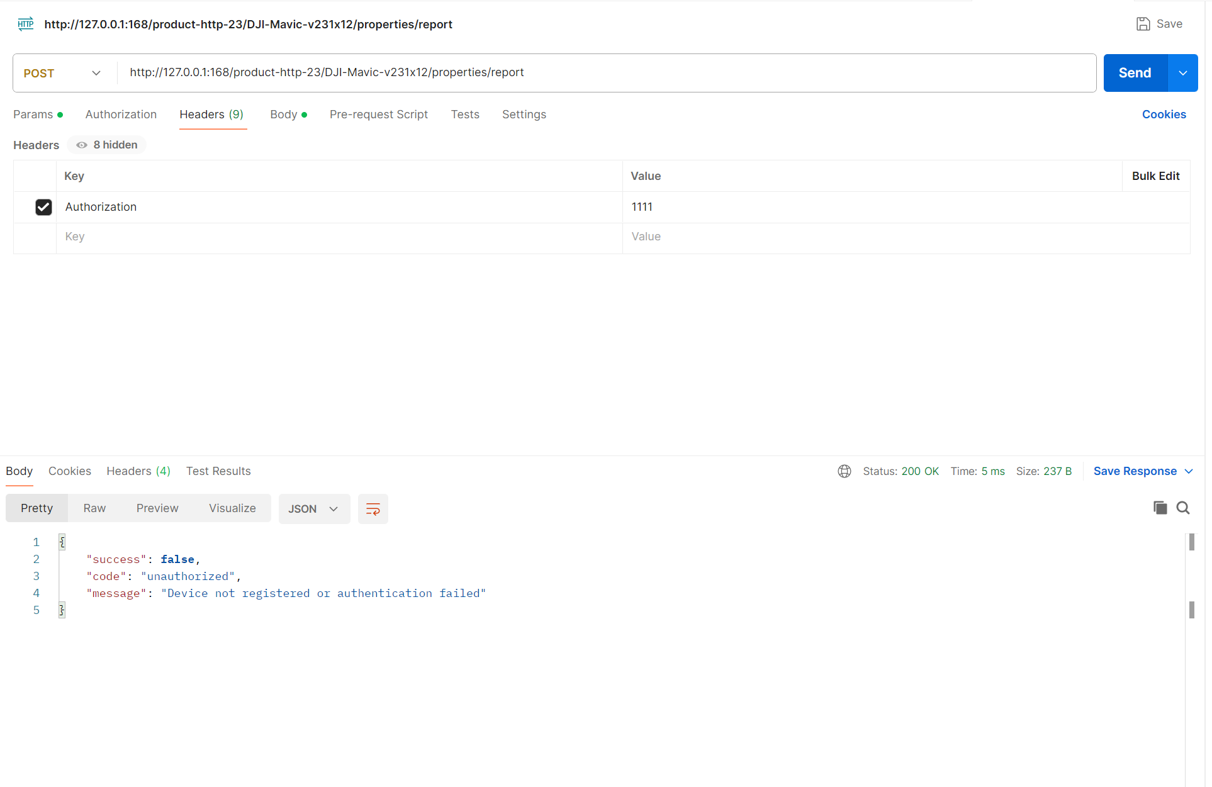Screen dimensions: 1212x787
Task: Switch to the Test Results tab
Action: click(218, 471)
